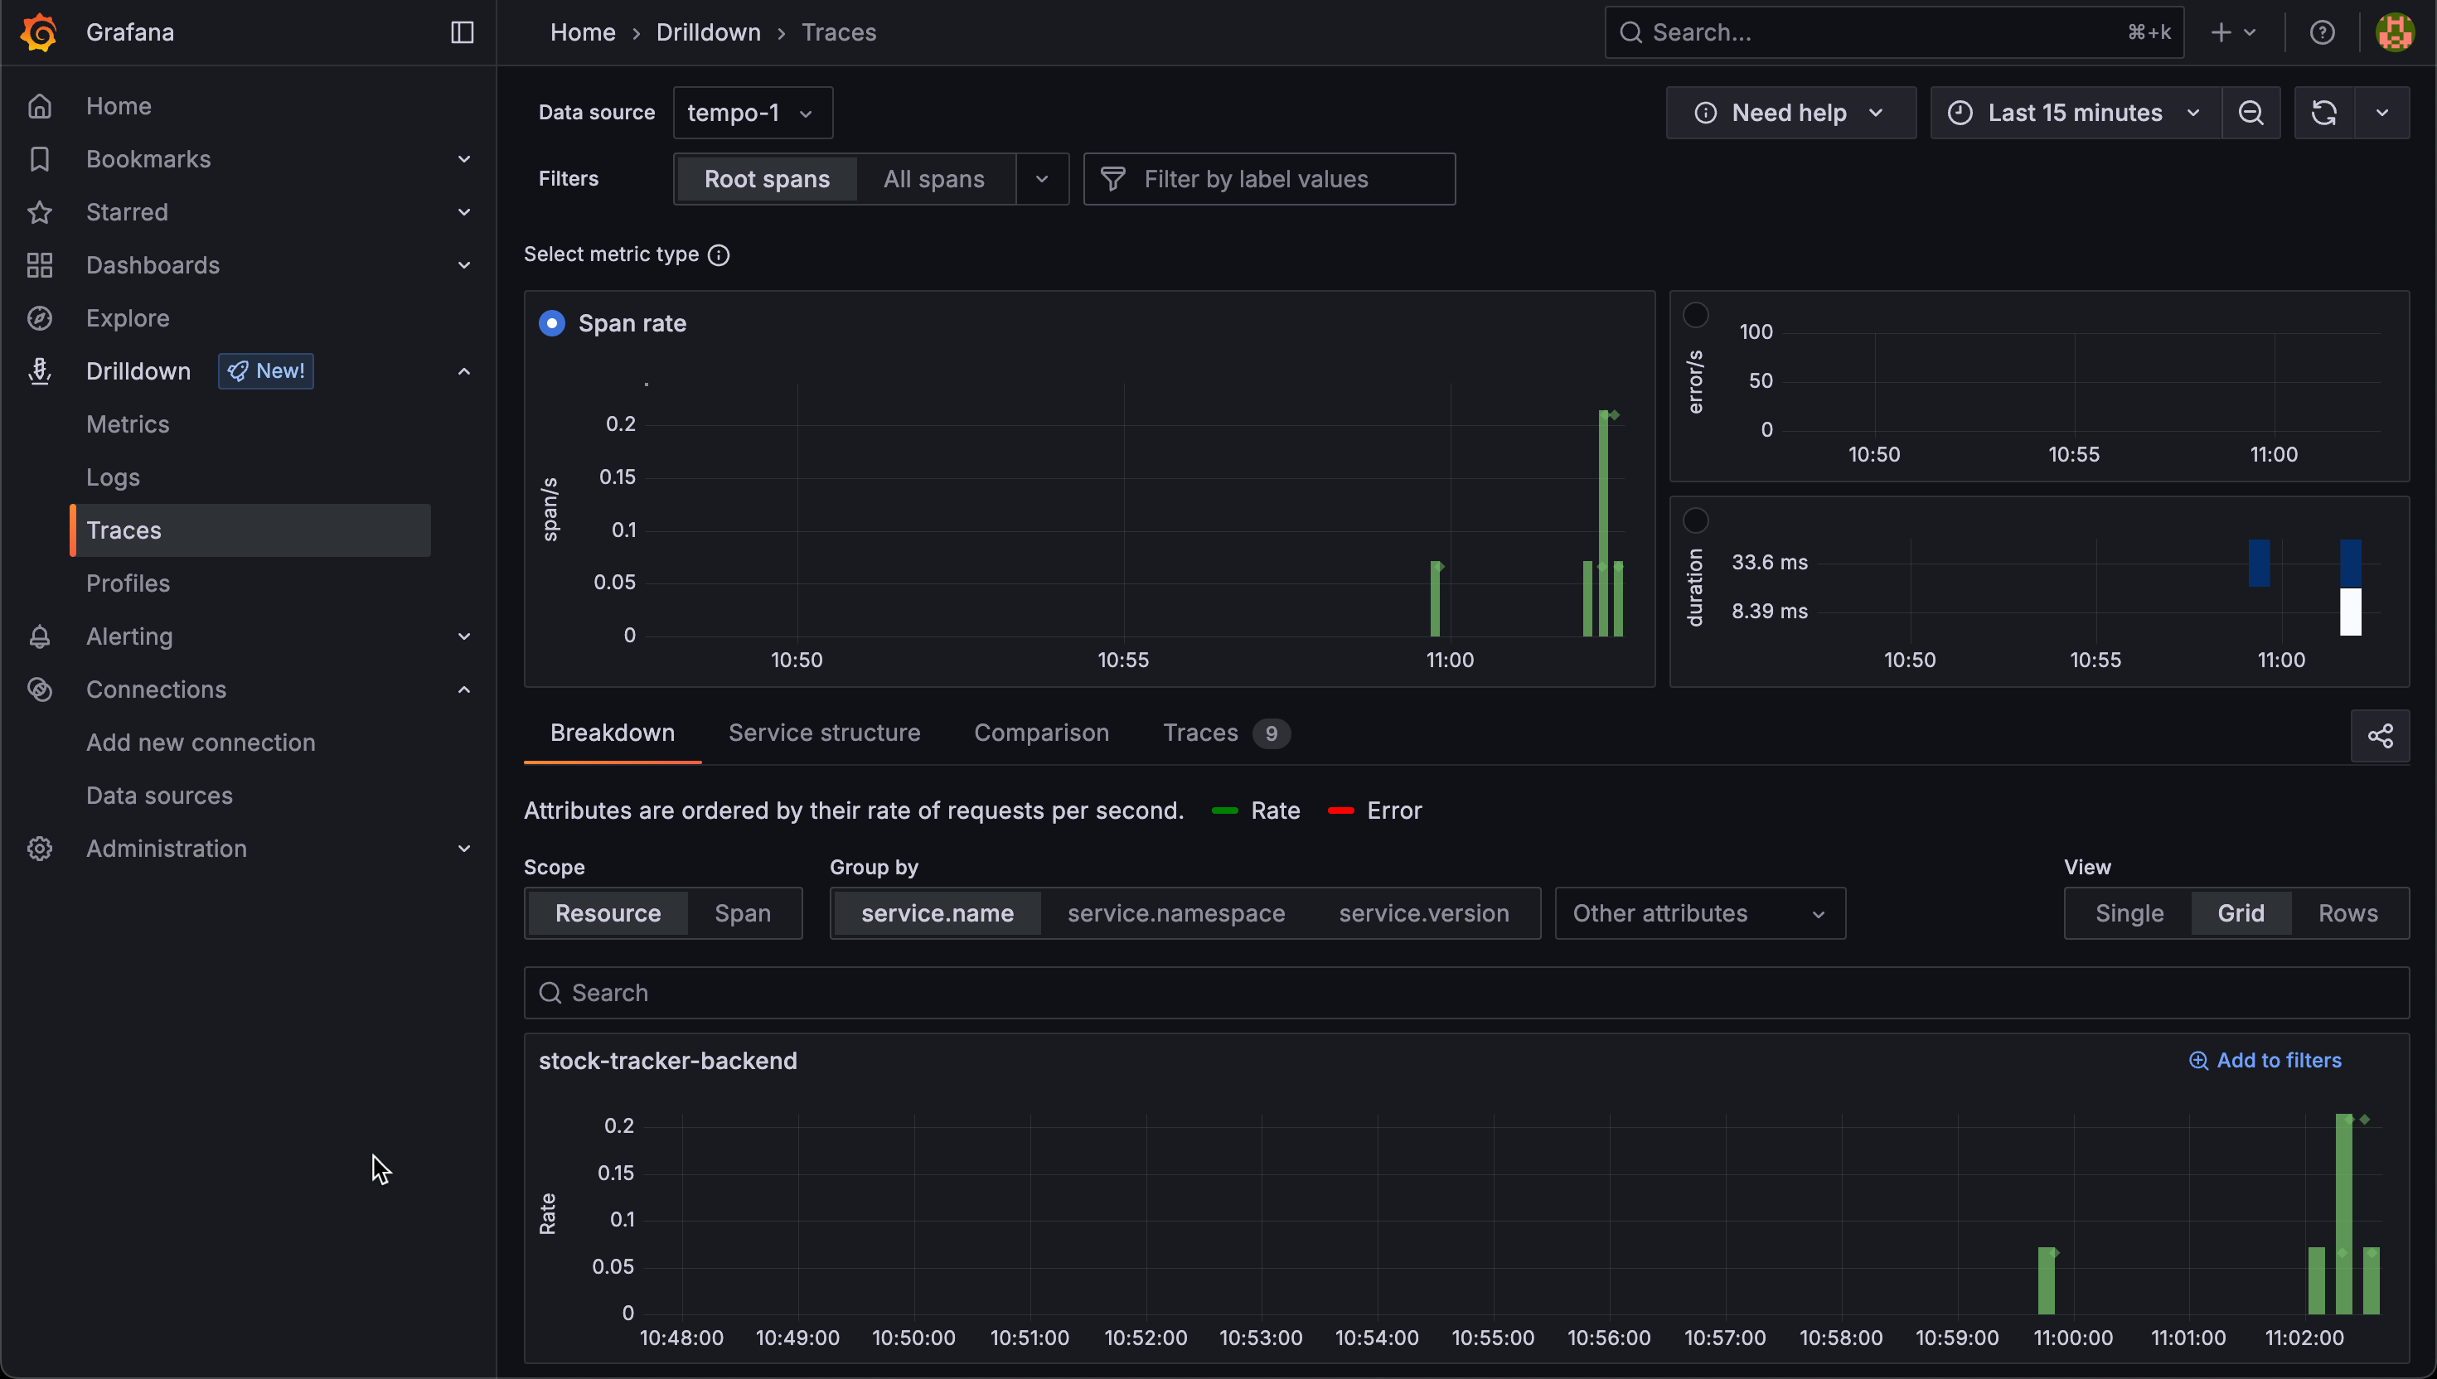Click the plus New menu icon
This screenshot has width=2437, height=1379.
point(2231,32)
